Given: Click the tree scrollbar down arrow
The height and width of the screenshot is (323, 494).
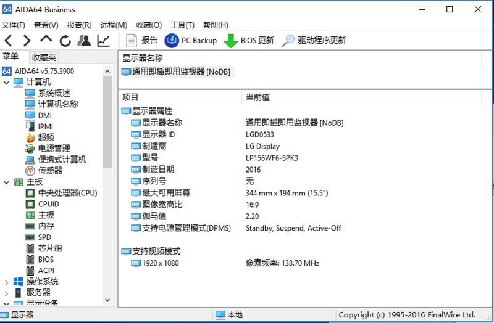Looking at the screenshot, I should [x=107, y=300].
